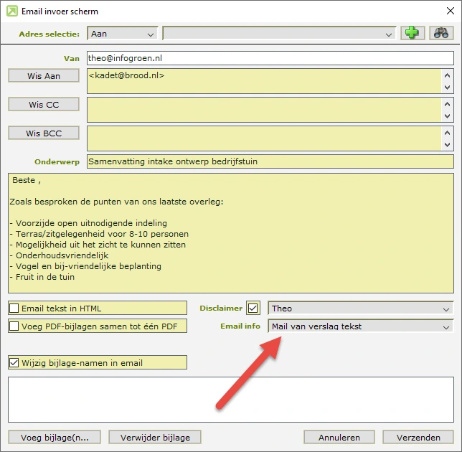Check Voeg PDF-bijlagen samen tot één PDF
Image resolution: width=462 pixels, height=452 pixels.
click(14, 326)
